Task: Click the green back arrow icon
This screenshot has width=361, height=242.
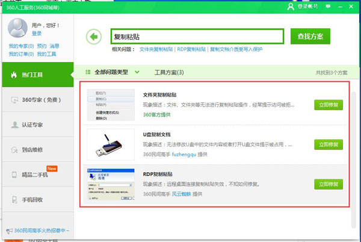Action: (x=94, y=37)
